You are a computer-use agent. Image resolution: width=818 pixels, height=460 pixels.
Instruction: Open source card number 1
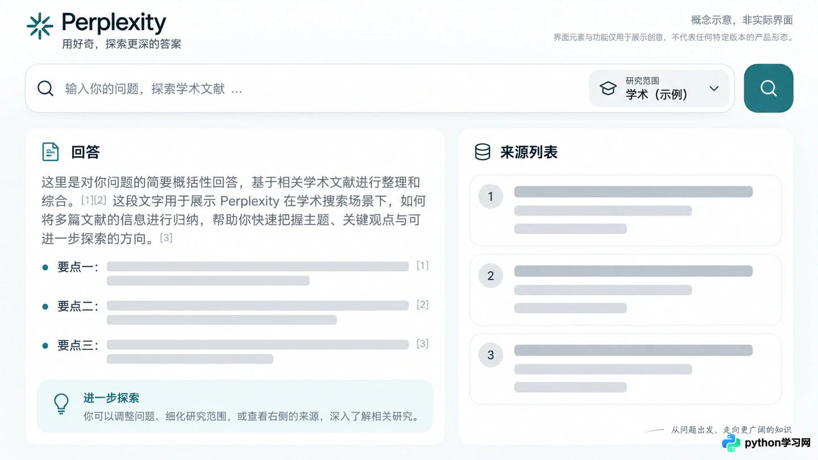coord(625,210)
